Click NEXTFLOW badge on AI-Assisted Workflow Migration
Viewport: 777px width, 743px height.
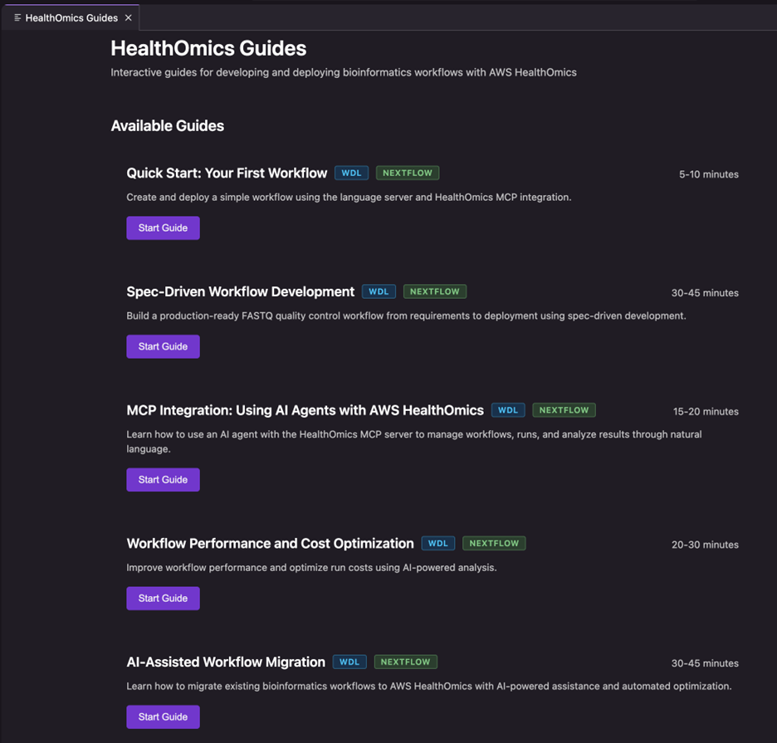point(405,662)
